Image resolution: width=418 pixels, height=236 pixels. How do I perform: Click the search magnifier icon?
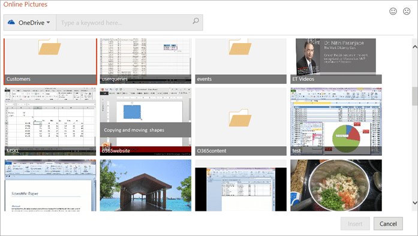(196, 21)
